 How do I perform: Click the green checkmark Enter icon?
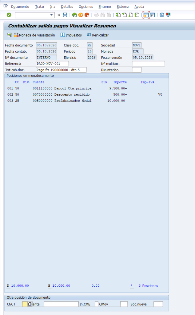tap(9, 15)
